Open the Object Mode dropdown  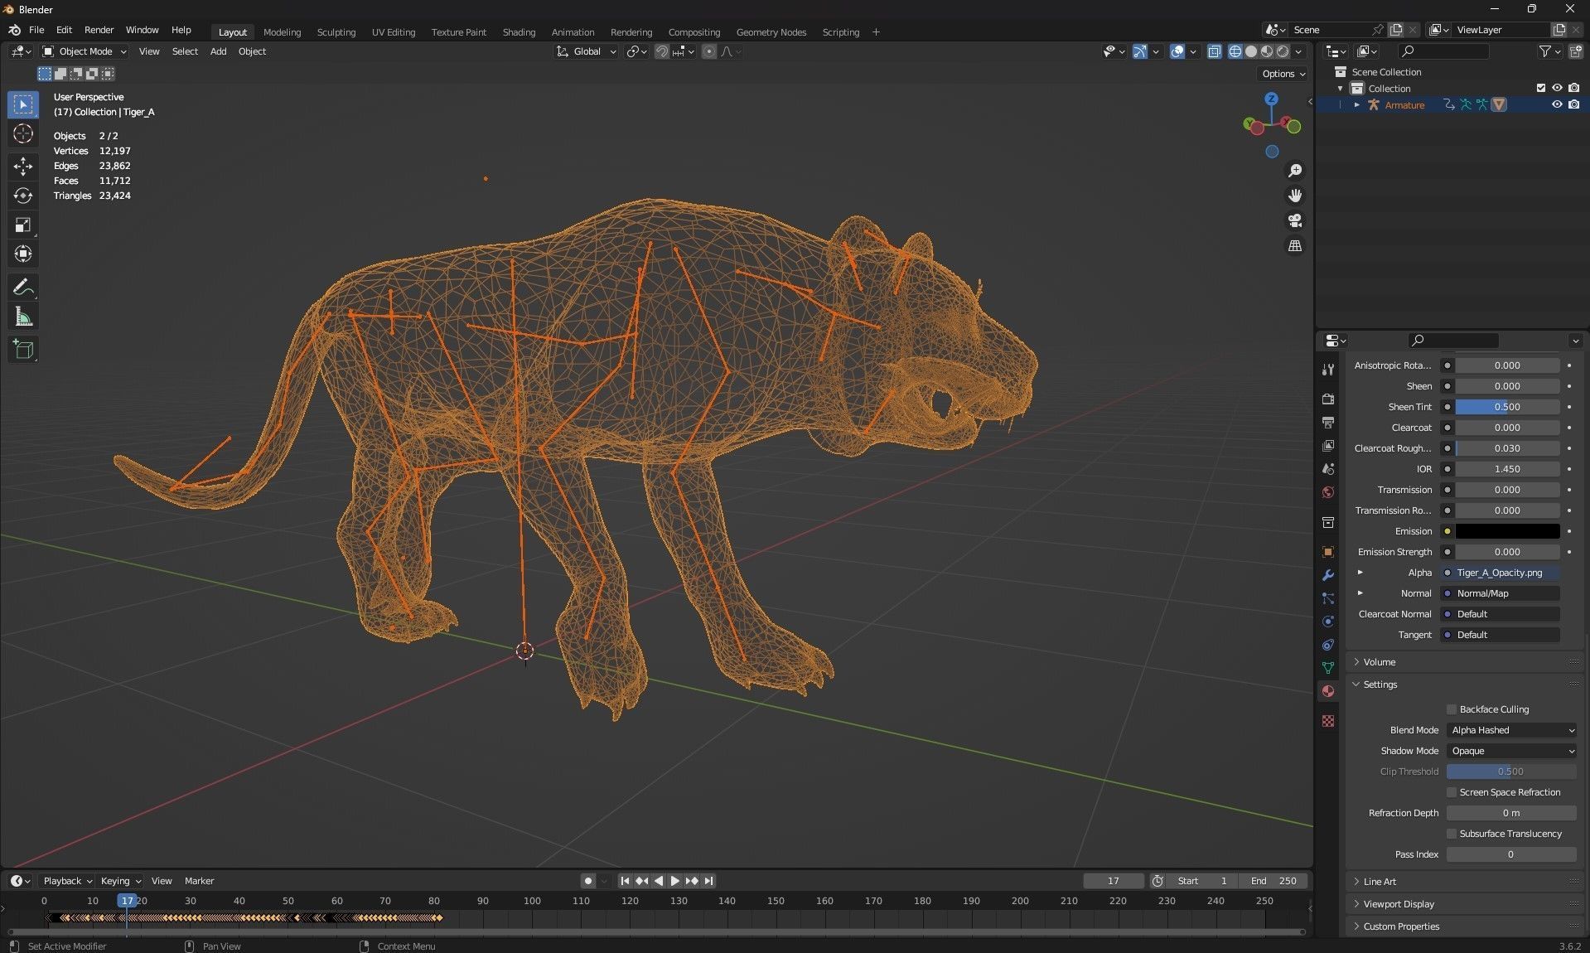(x=85, y=51)
